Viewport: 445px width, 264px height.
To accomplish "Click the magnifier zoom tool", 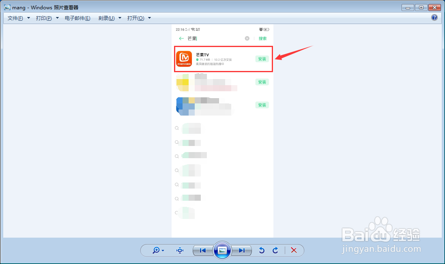I will (156, 250).
